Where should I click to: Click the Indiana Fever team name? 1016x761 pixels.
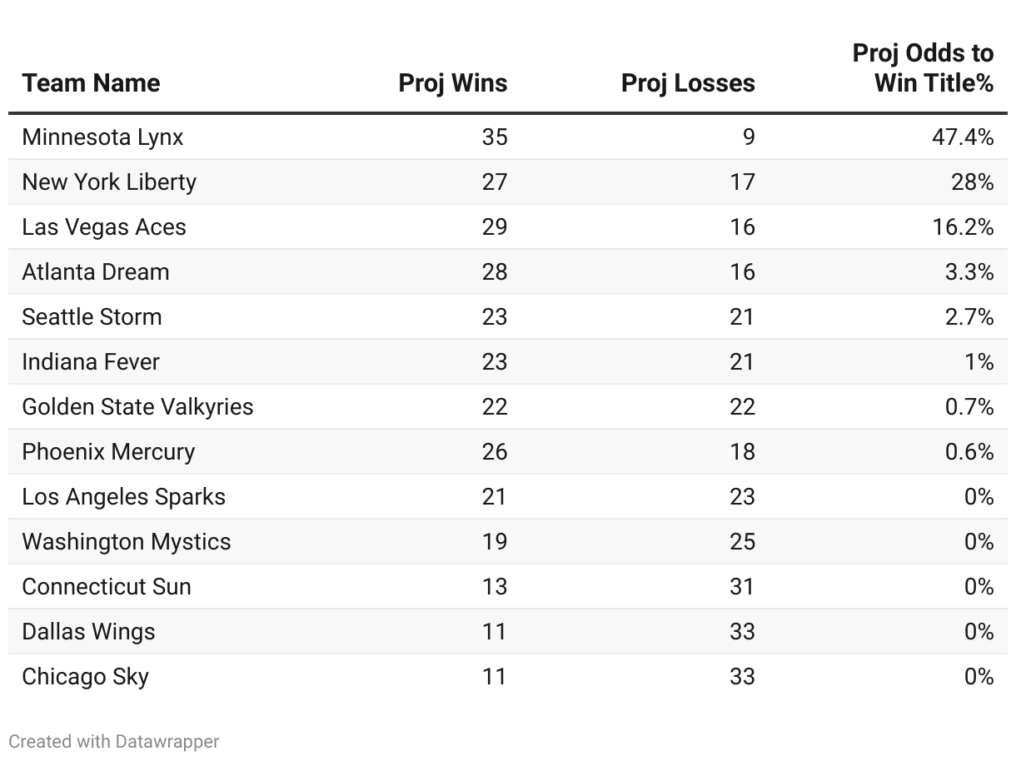(x=91, y=361)
